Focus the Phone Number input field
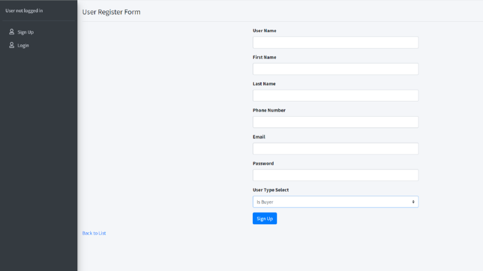483x271 pixels. pos(336,122)
